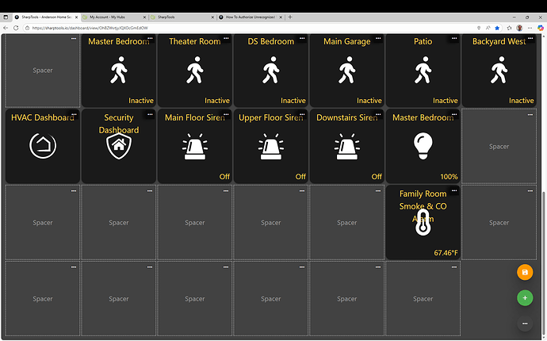Expand the dark floating more-options button
This screenshot has width=547, height=341.
[x=524, y=324]
